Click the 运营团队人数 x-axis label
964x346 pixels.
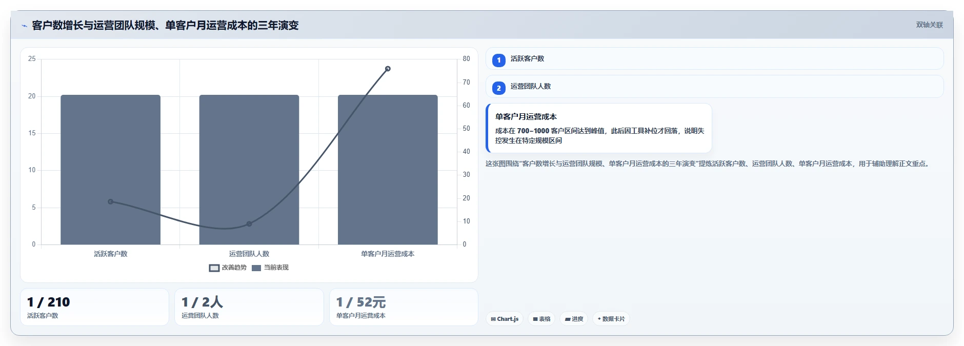(x=249, y=254)
